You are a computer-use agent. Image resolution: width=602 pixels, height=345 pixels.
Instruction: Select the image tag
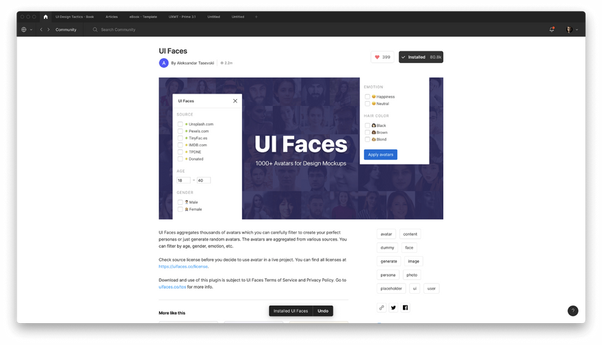[x=413, y=261]
